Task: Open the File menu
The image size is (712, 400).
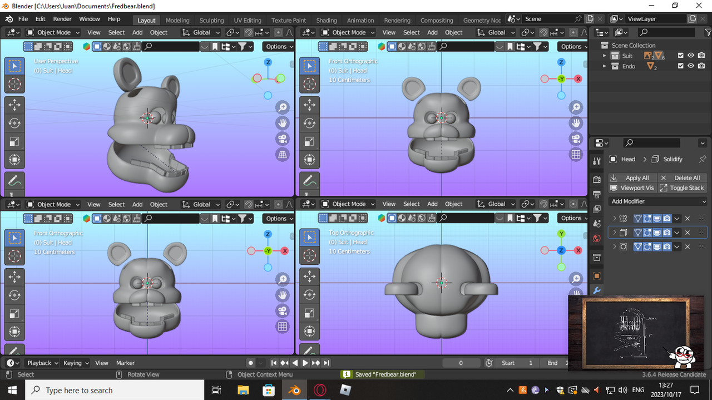Action: [23, 19]
